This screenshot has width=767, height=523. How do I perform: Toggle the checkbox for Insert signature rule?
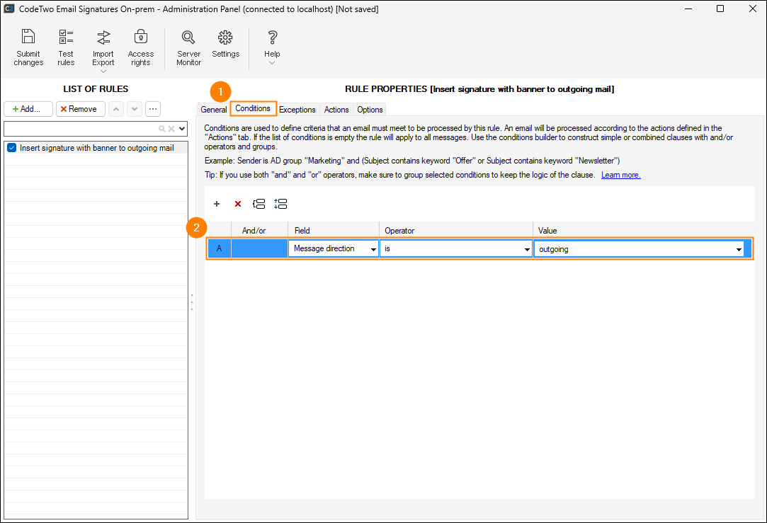click(11, 148)
